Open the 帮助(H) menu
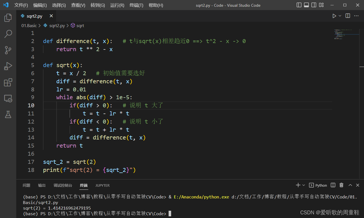Image resolution: width=364 pixels, height=218 pixels. 156,5
